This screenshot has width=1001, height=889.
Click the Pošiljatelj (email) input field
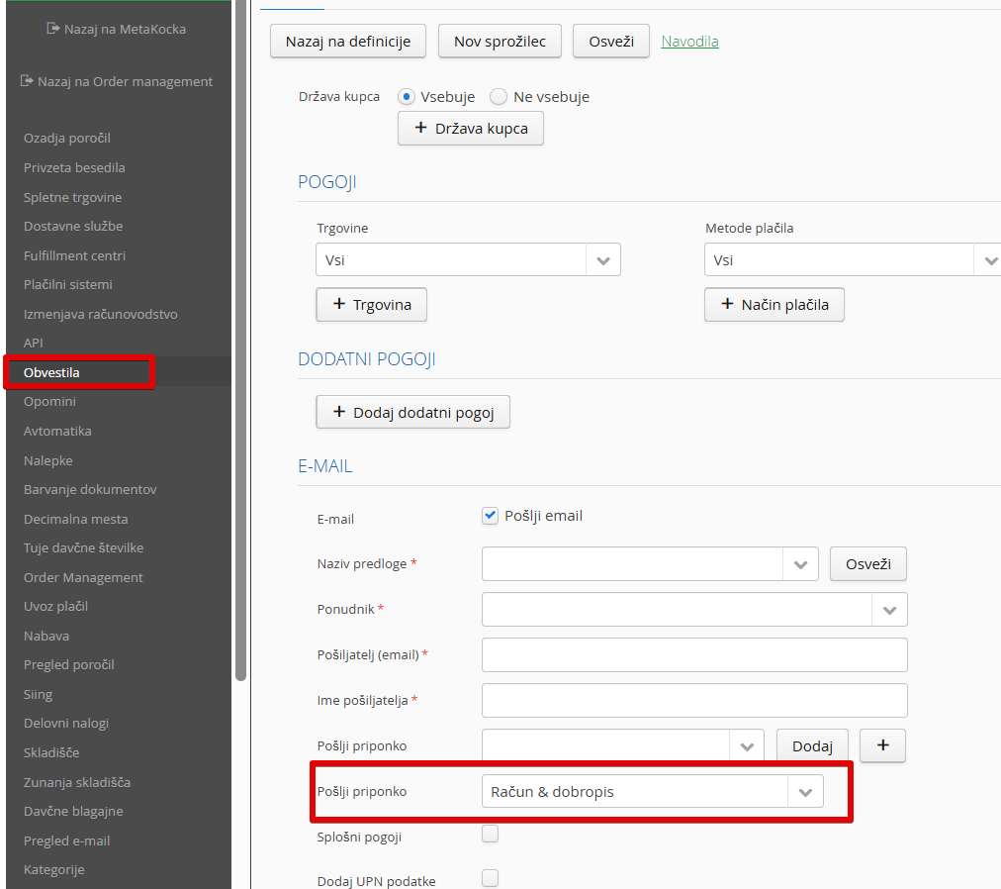(693, 655)
